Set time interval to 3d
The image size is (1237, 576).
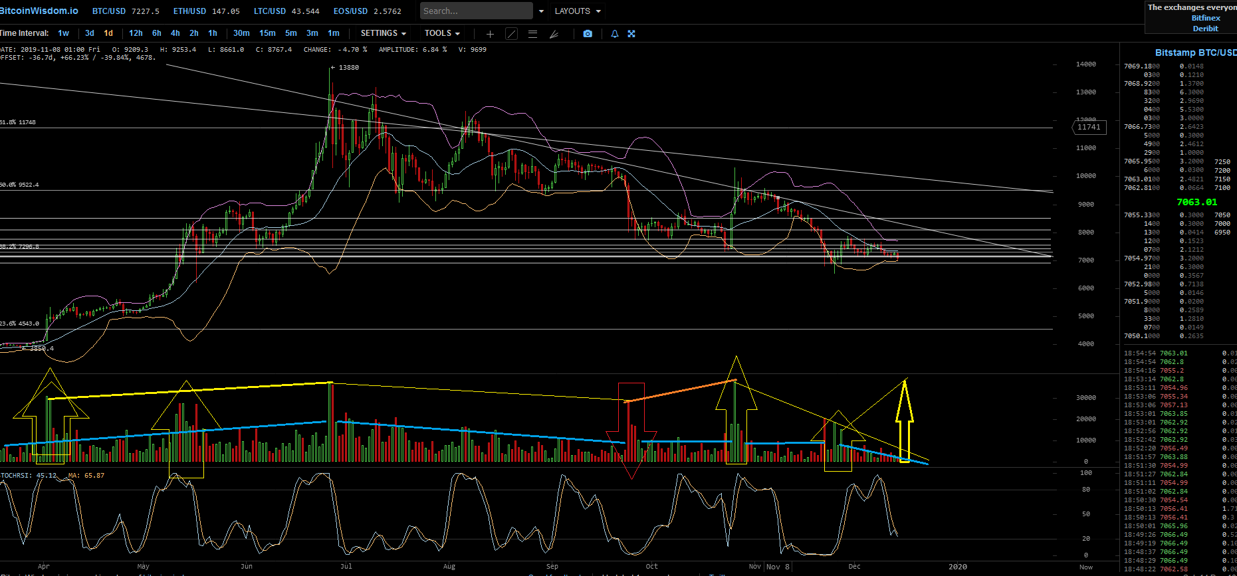90,33
